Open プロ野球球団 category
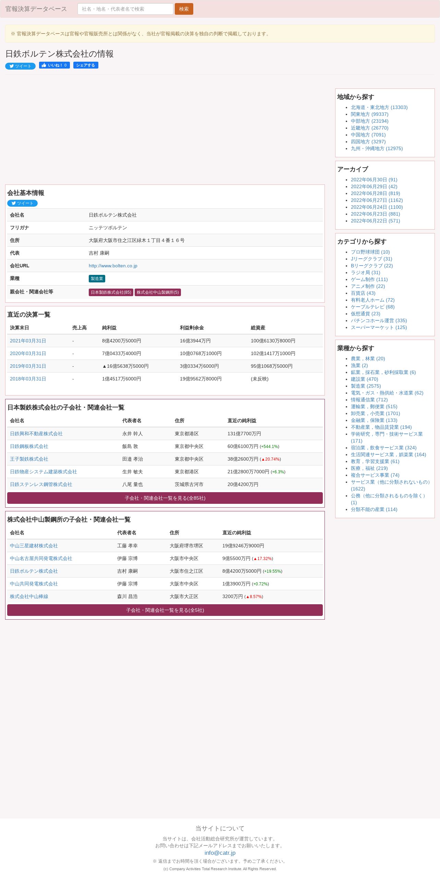 point(370,252)
